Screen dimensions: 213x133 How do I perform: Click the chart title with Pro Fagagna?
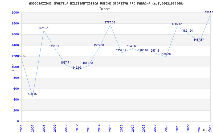[106, 3]
